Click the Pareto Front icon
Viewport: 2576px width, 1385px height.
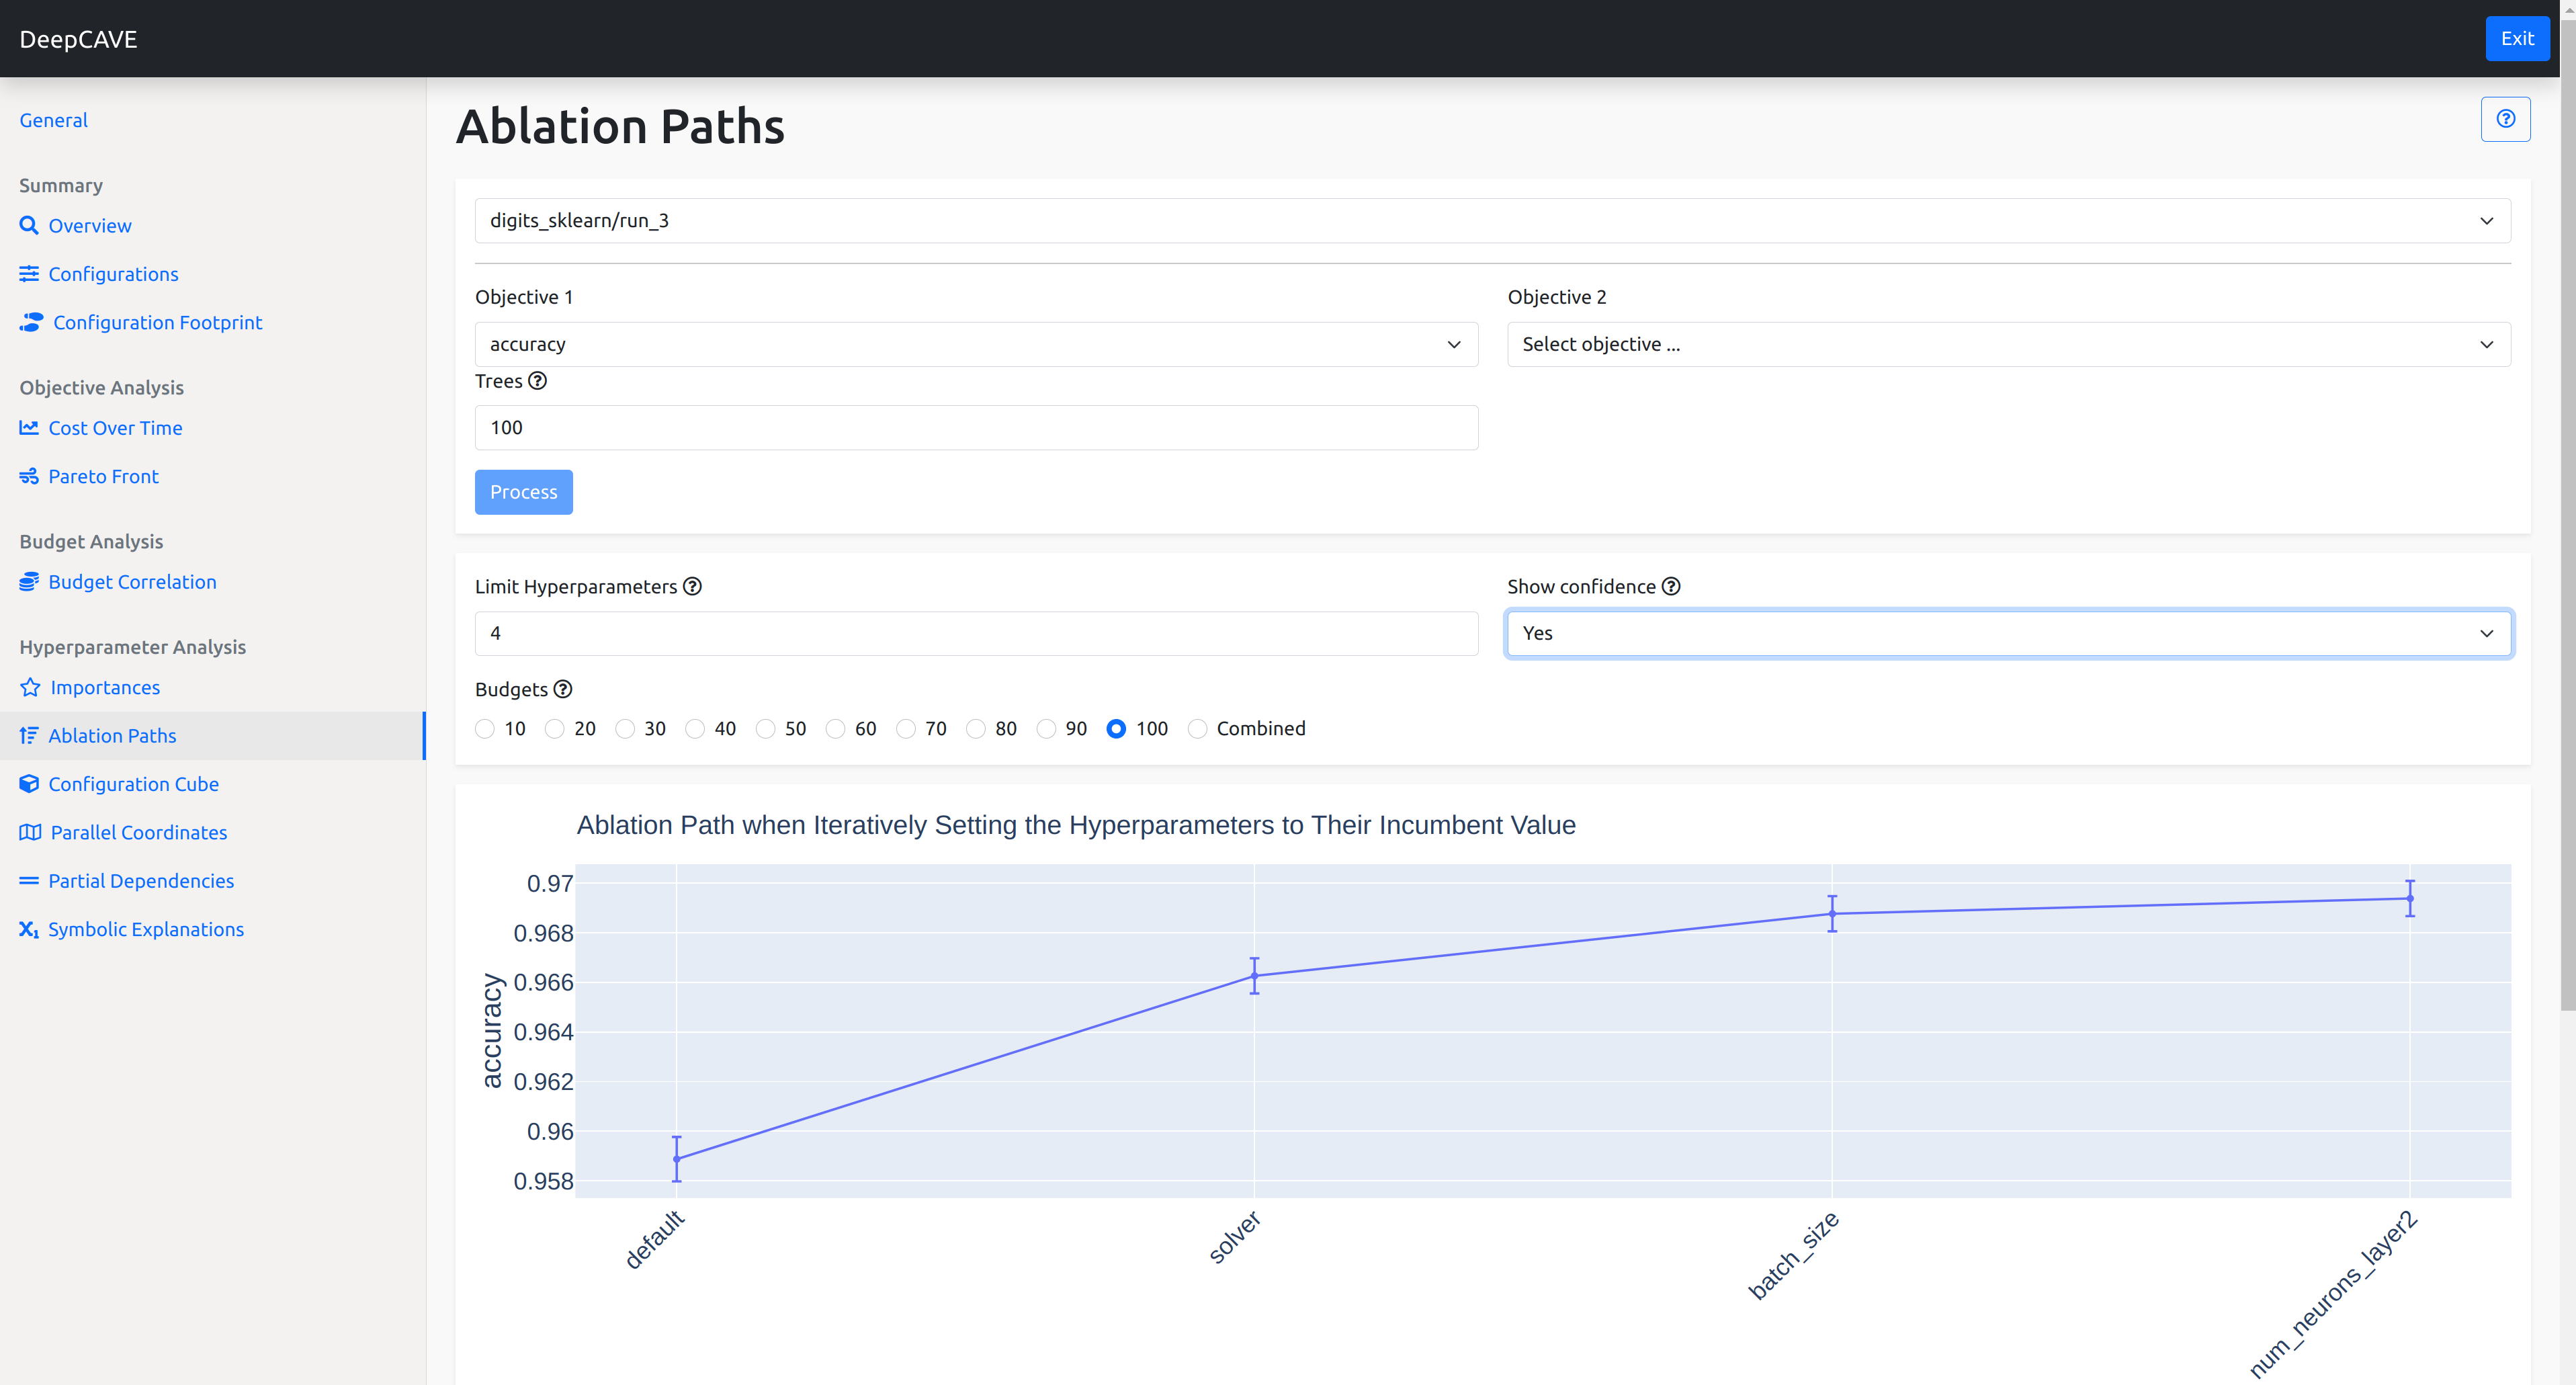pos(29,476)
